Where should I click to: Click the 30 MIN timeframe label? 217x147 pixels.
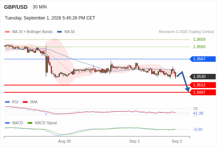pyautogui.click(x=40, y=7)
